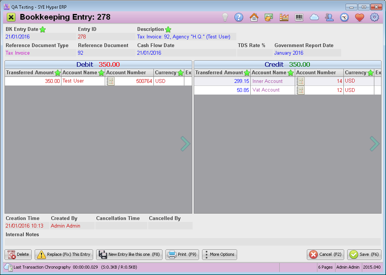The width and height of the screenshot is (386, 275).
Task: Click debit amount 350.00 cell in Test User row
Action: (x=33, y=81)
